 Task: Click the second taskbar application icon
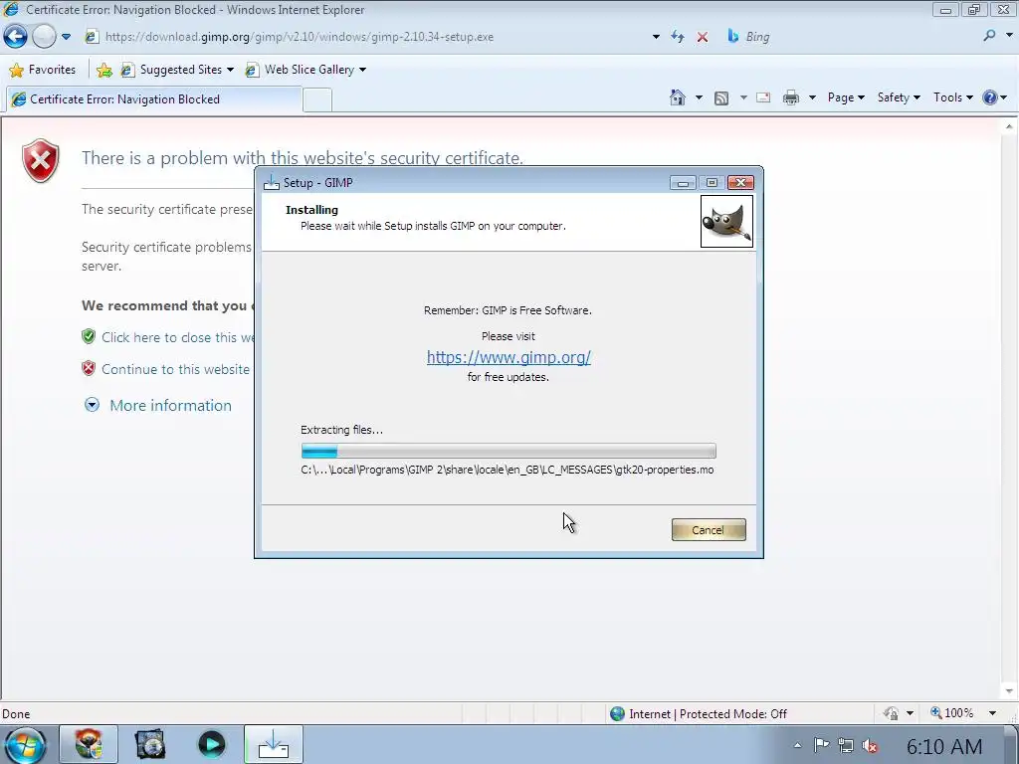click(x=150, y=744)
